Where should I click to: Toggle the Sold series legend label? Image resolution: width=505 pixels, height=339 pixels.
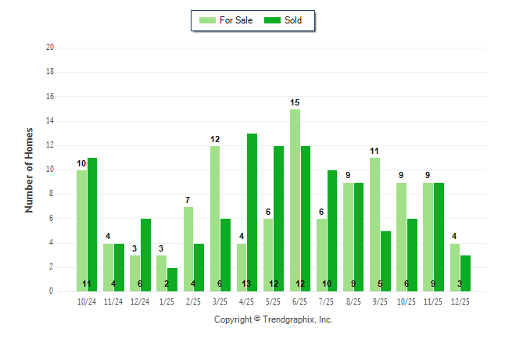tap(293, 20)
